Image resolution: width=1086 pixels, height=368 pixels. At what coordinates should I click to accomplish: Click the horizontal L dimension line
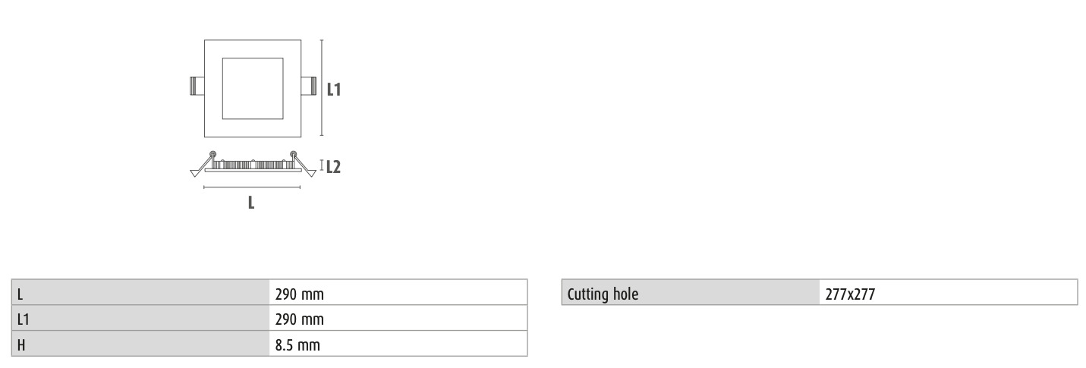tap(252, 186)
